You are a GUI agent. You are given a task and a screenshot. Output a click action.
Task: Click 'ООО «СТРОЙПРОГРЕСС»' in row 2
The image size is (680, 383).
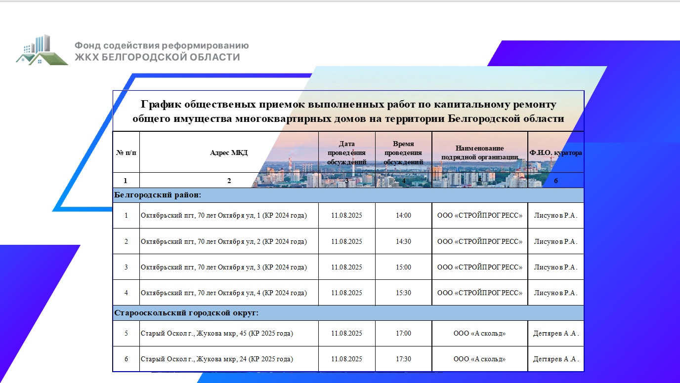[480, 241]
